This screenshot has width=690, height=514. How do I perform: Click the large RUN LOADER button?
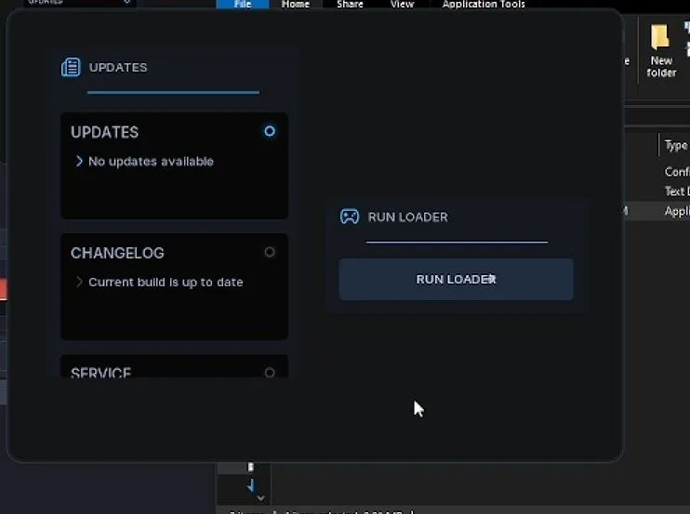(456, 280)
